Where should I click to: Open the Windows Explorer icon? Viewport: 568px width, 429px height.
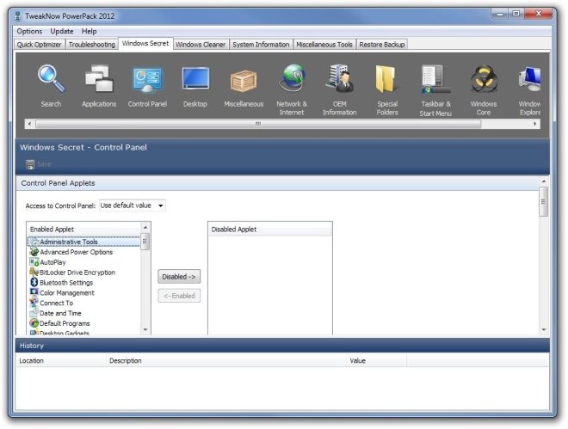click(529, 79)
